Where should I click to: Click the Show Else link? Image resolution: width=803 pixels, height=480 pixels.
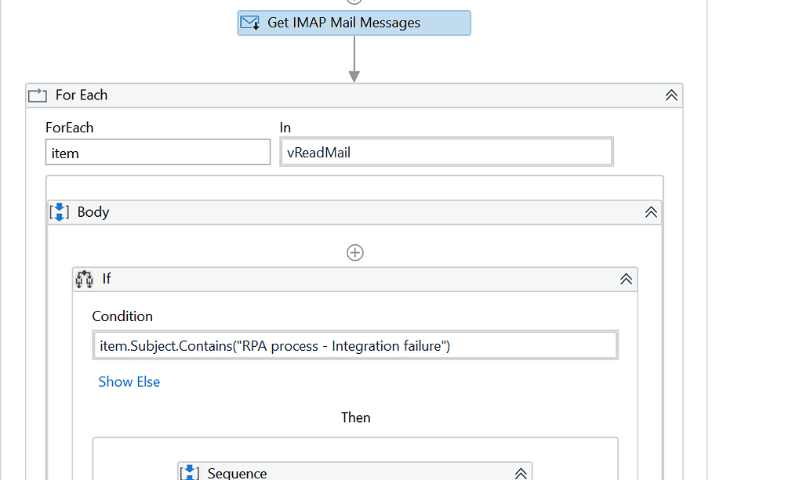(129, 382)
